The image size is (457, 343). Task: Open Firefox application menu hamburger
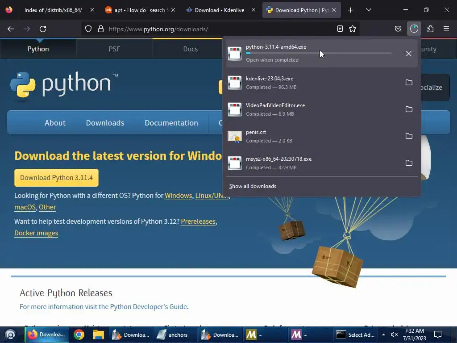(446, 29)
